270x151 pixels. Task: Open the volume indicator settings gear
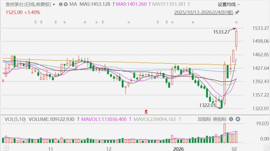[231, 119]
